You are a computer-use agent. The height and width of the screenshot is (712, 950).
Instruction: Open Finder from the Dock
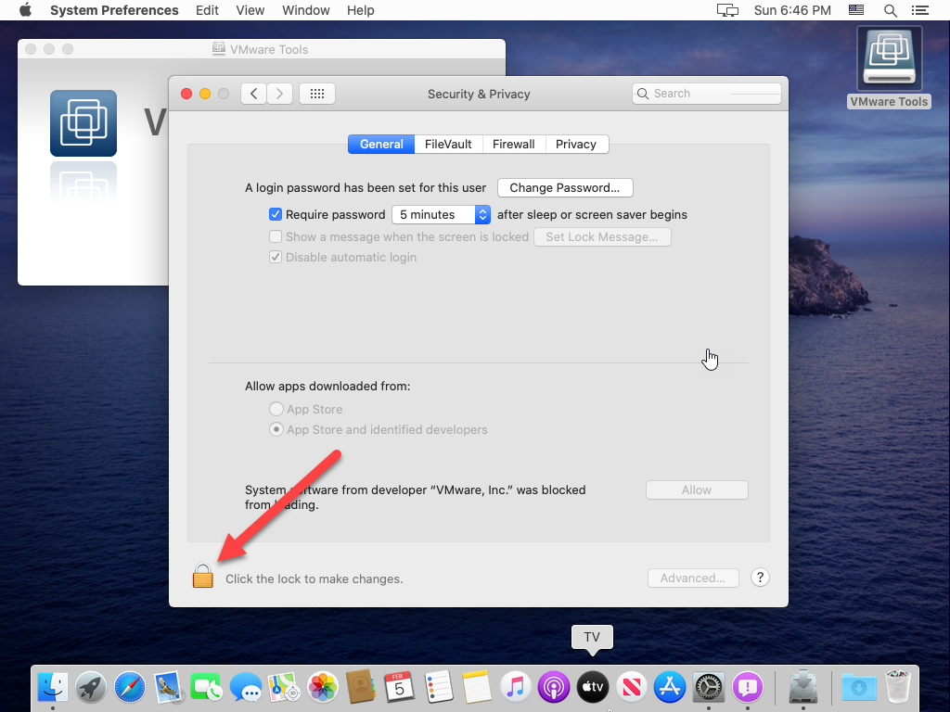coord(53,687)
